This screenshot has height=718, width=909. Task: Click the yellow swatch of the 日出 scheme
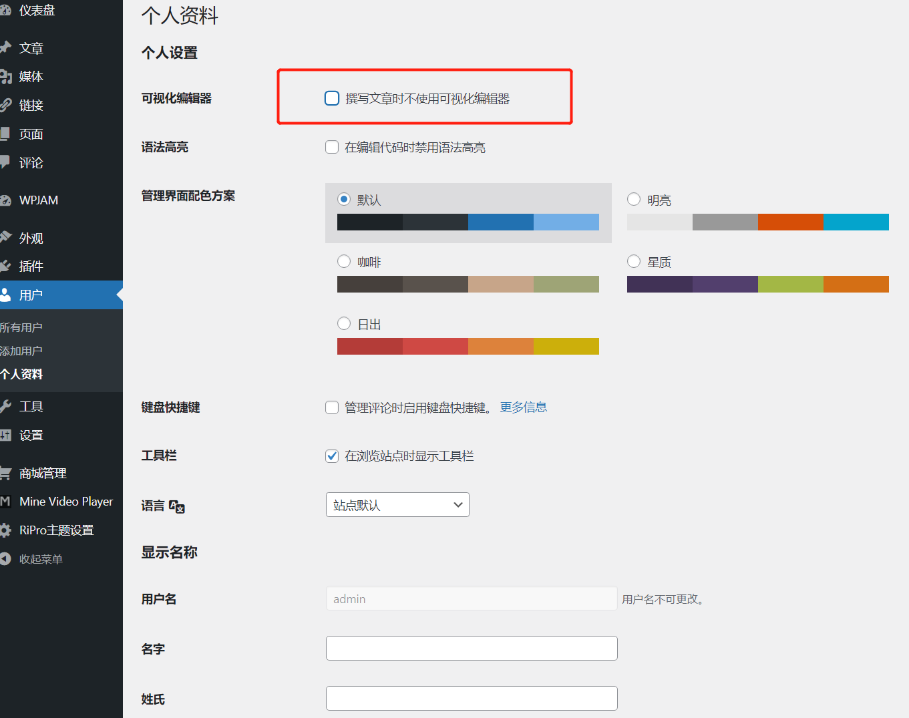566,346
